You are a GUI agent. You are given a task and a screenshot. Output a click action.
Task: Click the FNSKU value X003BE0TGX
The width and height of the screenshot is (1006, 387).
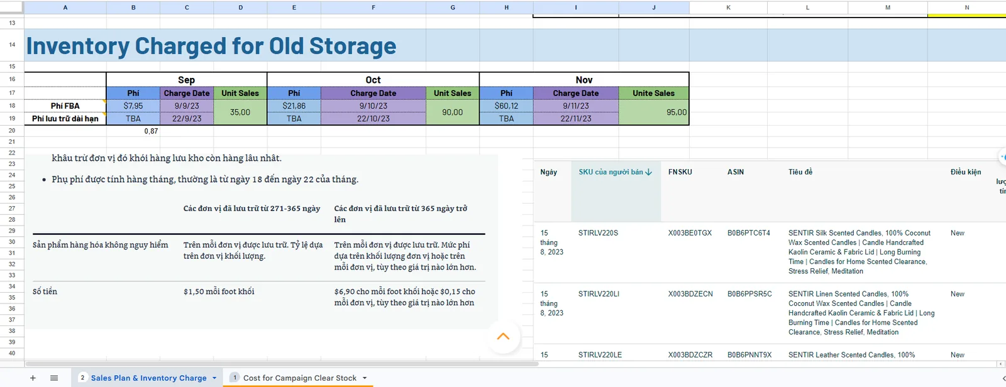click(x=690, y=233)
